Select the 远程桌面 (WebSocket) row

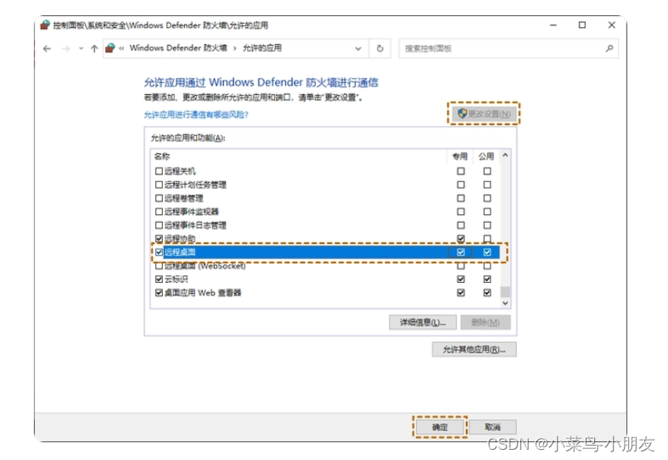point(326,266)
